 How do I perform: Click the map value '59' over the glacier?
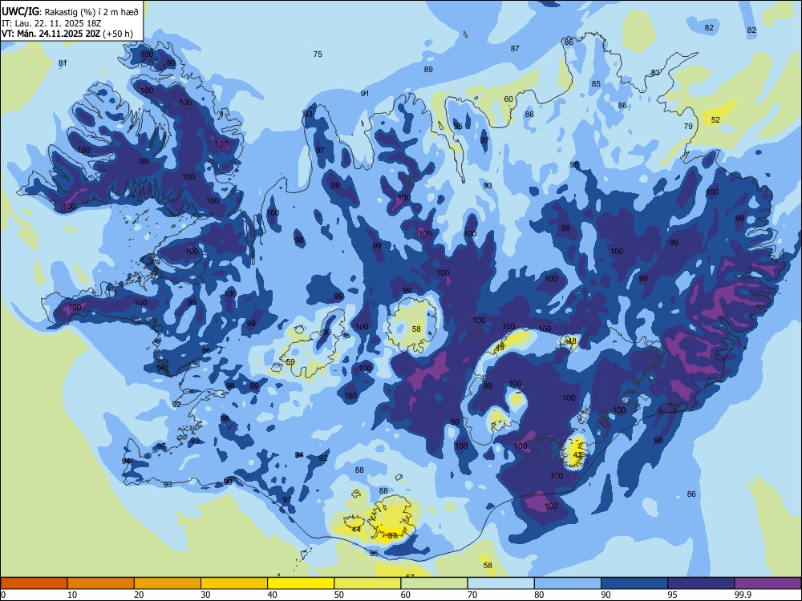pos(290,362)
